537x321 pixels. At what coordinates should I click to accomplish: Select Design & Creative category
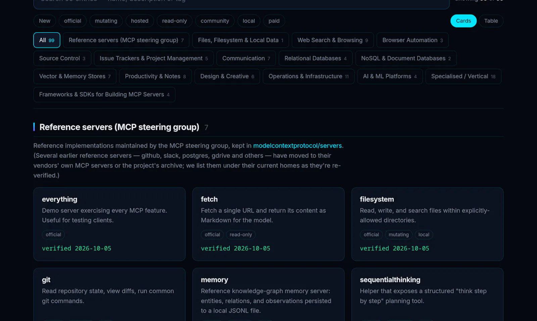(227, 76)
